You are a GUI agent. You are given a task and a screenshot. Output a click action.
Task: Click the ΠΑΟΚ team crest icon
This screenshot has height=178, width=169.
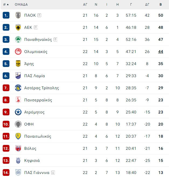point(18,15)
